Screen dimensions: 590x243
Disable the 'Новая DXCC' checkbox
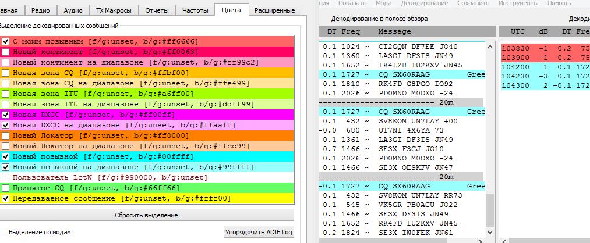6,115
